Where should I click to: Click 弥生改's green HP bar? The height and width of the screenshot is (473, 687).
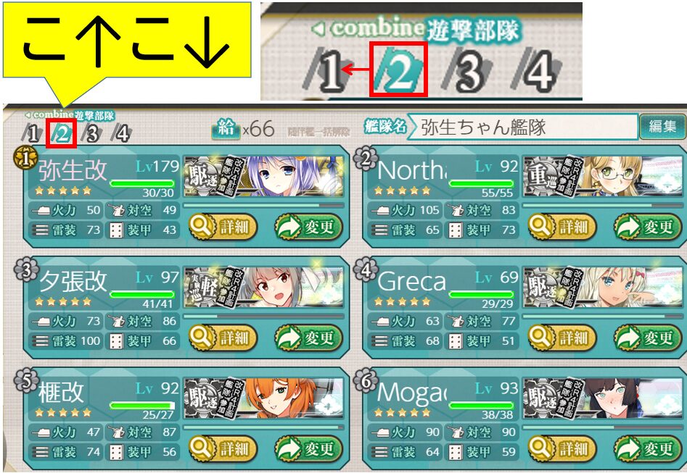(x=142, y=183)
